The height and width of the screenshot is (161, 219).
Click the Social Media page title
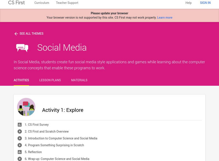[x=62, y=48]
